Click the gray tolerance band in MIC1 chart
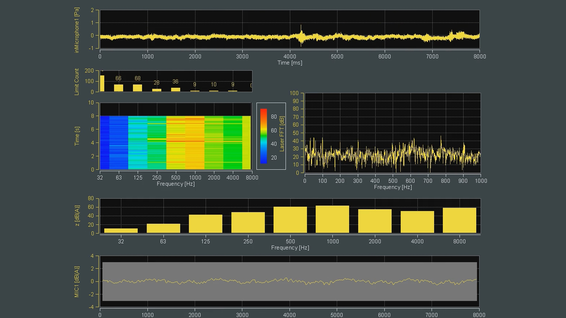The height and width of the screenshot is (318, 566). point(290,281)
